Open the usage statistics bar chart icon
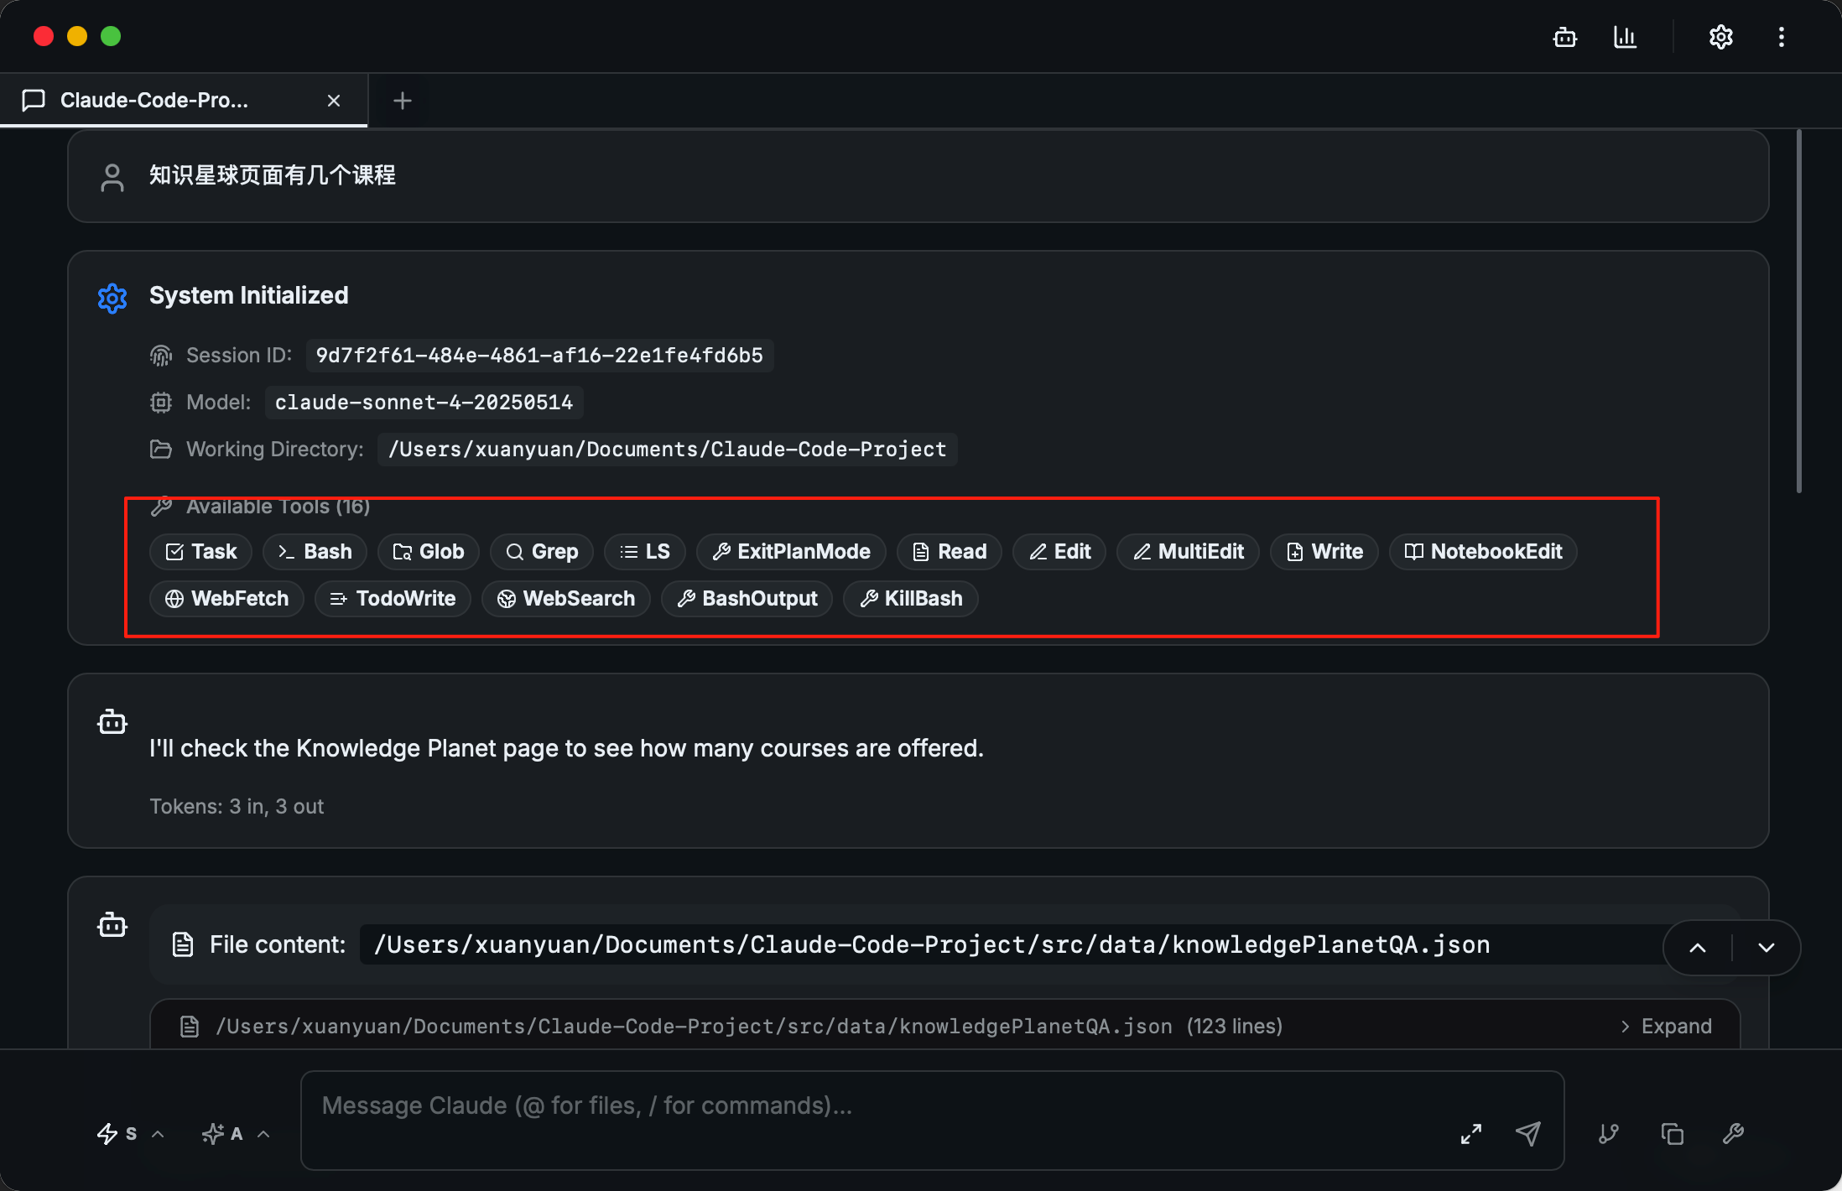 click(x=1625, y=38)
